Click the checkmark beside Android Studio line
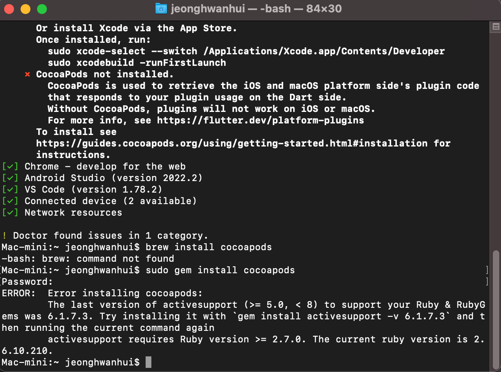501x372 pixels. pyautogui.click(x=10, y=178)
